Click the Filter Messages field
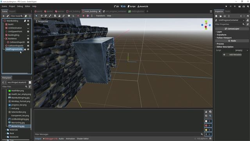The image size is (250, 141). (x=119, y=134)
